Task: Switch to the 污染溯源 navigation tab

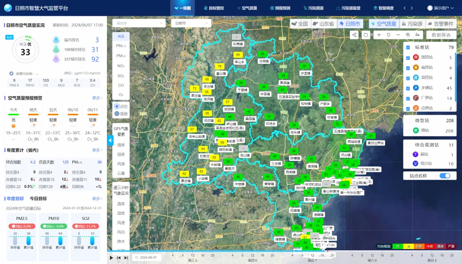Action: pyautogui.click(x=313, y=8)
